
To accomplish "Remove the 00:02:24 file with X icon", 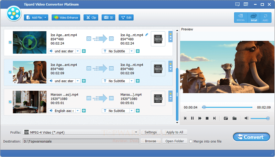I will tap(170, 34).
